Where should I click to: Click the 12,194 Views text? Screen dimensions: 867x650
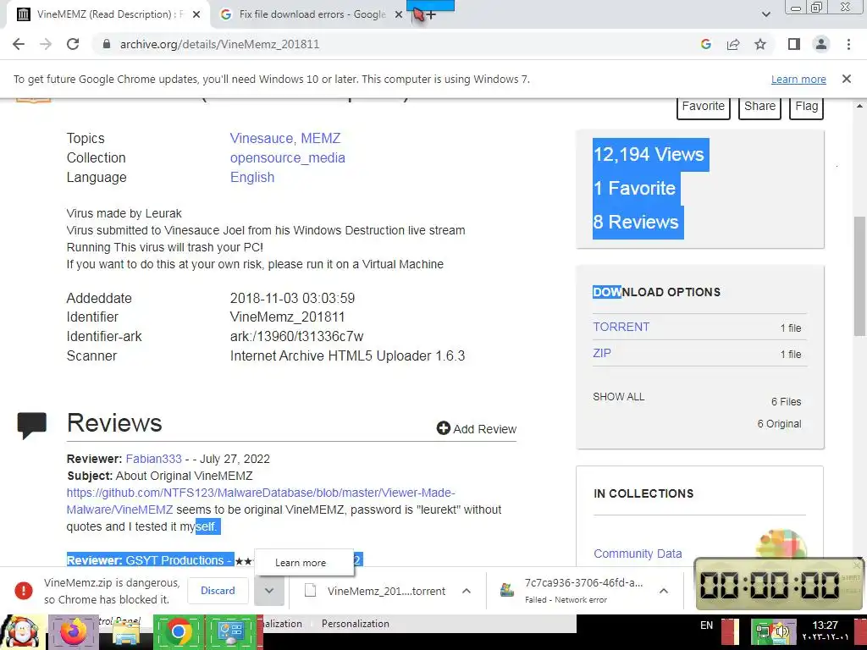coord(649,154)
